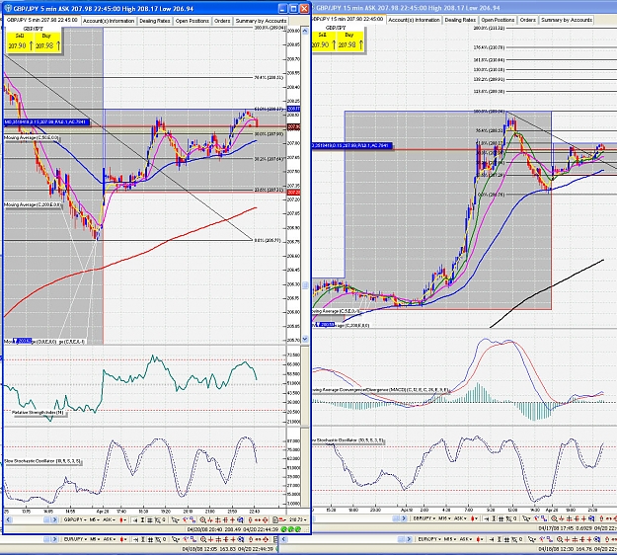Click down arrow of 5 min price scale scrollbar

[305, 339]
